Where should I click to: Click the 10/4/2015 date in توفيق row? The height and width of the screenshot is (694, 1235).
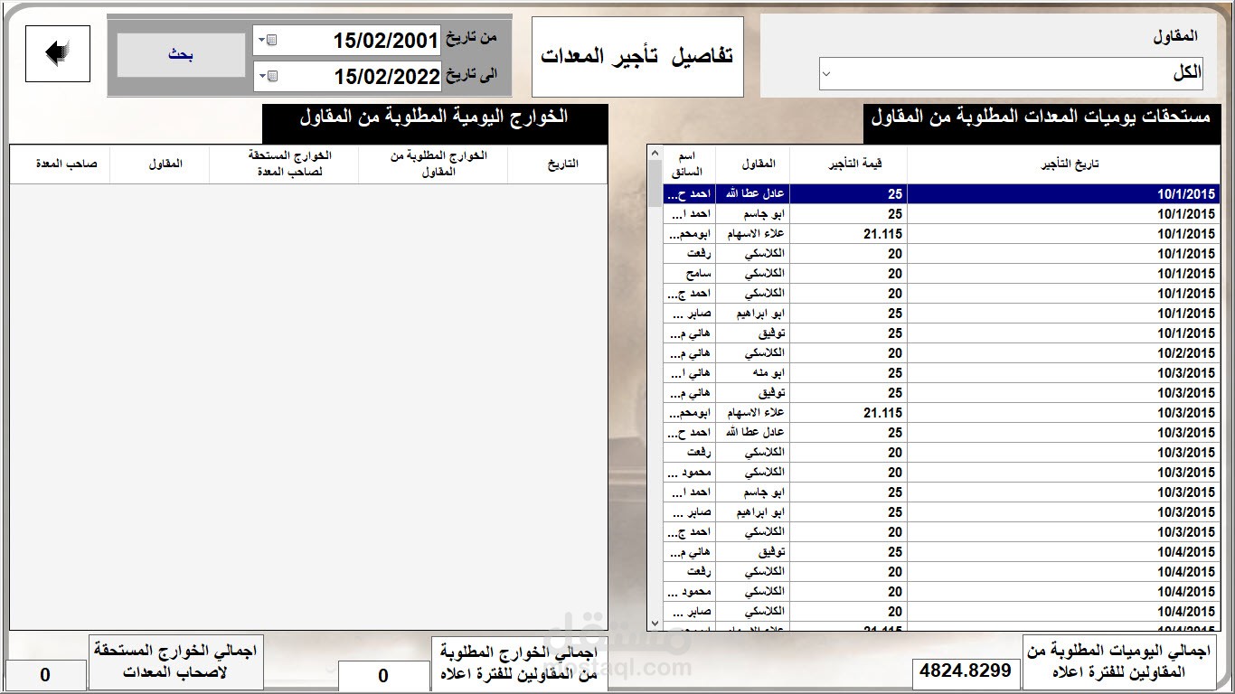tap(1062, 552)
